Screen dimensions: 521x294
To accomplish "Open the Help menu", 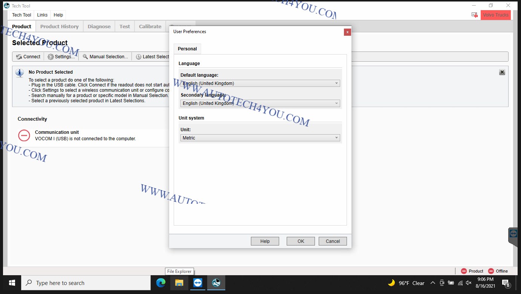I will pyautogui.click(x=58, y=15).
